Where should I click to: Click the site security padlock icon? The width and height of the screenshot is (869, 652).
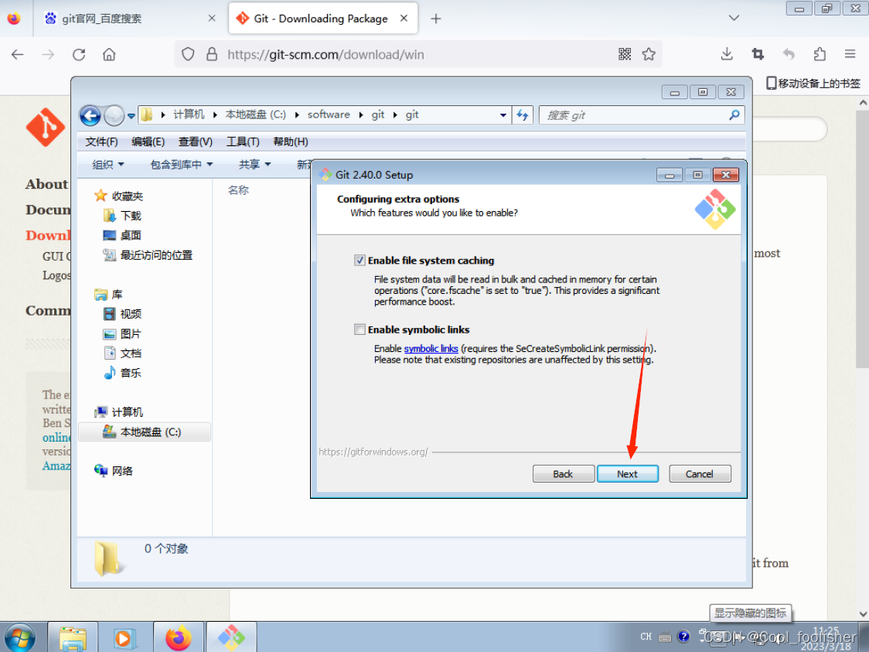point(212,54)
